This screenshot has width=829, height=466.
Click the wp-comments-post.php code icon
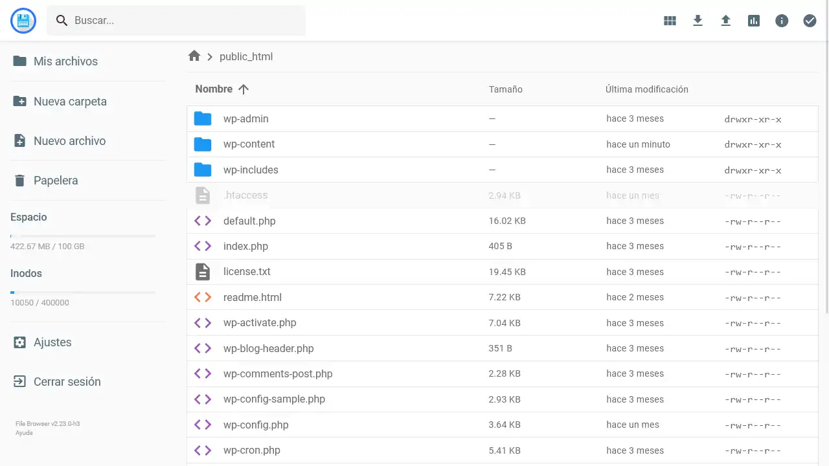203,373
